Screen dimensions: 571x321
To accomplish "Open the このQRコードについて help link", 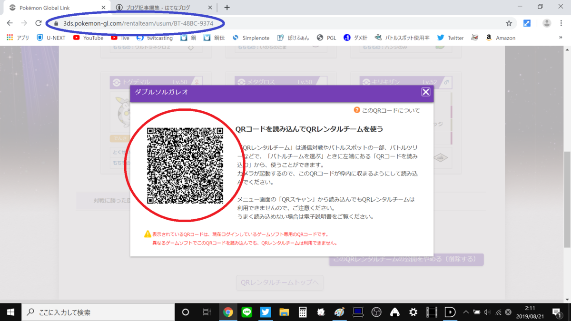I will point(387,110).
